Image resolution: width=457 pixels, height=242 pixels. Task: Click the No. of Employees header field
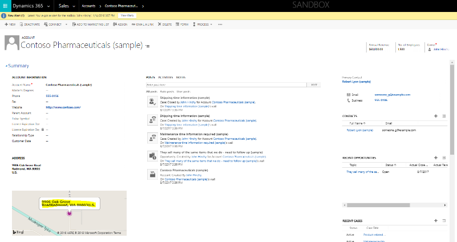(x=409, y=47)
